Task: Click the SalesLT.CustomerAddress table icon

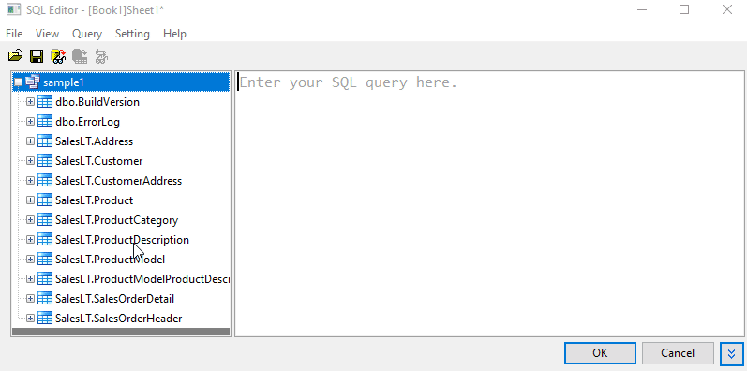Action: [x=45, y=181]
